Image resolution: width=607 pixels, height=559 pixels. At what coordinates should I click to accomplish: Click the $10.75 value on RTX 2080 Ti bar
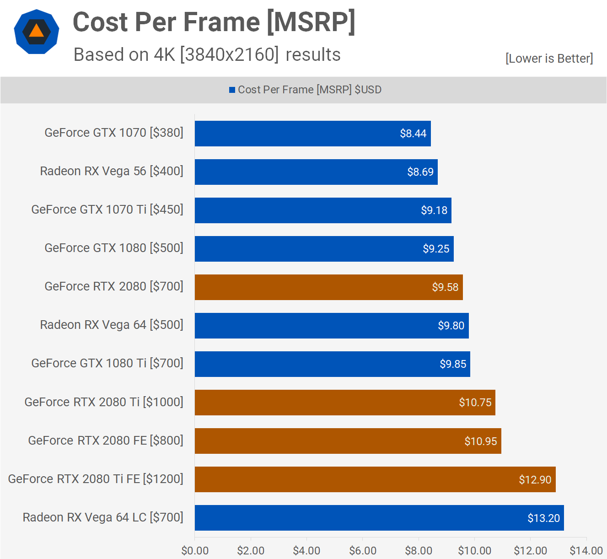pos(476,403)
